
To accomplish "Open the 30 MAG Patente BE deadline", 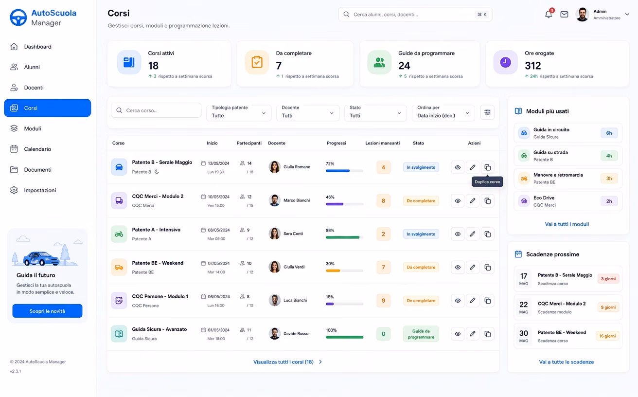I will click(x=568, y=336).
